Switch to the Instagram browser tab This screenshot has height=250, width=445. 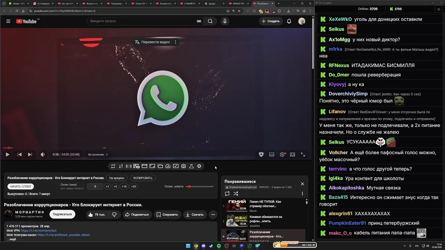(x=43, y=3)
